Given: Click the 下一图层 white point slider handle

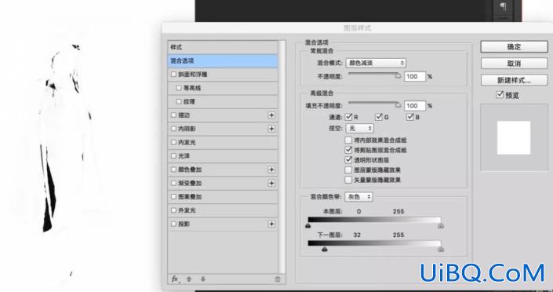Looking at the screenshot, I should (x=441, y=250).
